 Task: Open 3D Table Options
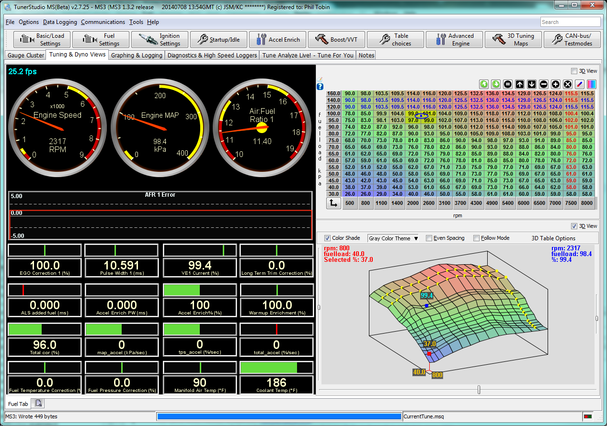[553, 238]
